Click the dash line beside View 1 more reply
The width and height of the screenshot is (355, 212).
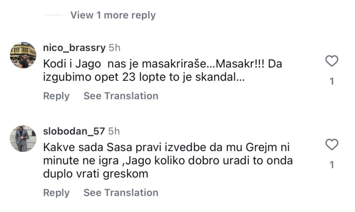tap(53, 15)
